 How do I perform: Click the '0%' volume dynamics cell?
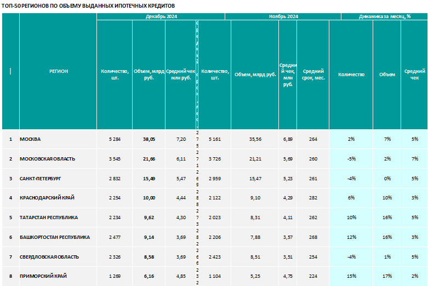pyautogui.click(x=387, y=179)
